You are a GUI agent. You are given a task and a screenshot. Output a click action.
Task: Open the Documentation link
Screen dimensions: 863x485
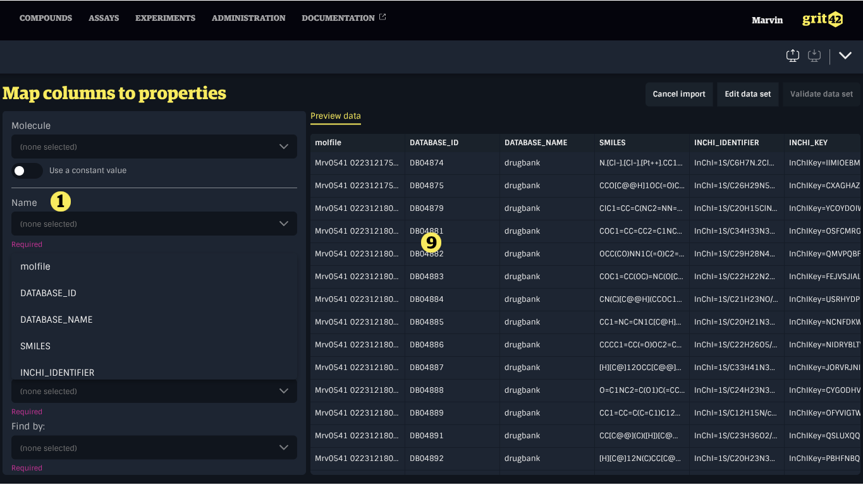click(x=338, y=18)
